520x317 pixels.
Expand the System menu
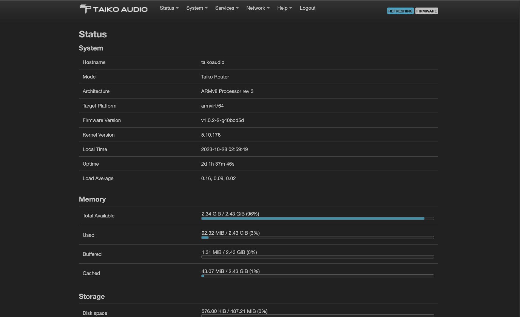(196, 8)
